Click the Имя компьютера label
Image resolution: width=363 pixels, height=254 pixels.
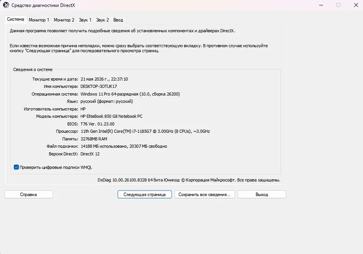click(x=61, y=86)
